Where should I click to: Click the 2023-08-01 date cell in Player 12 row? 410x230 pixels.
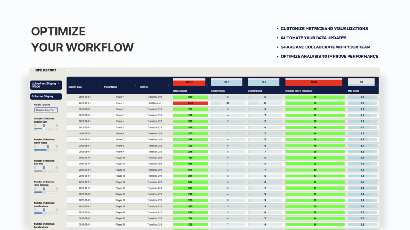pyautogui.click(x=84, y=170)
